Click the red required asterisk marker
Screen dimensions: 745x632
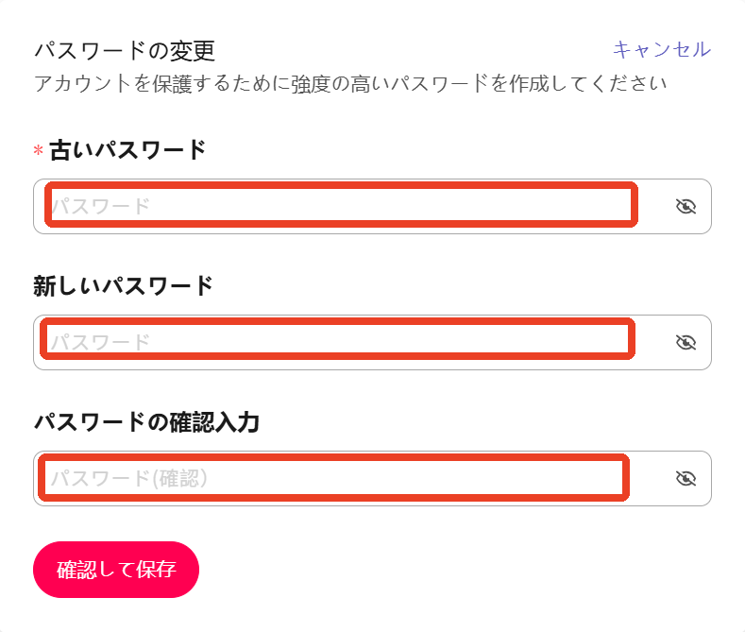point(39,151)
